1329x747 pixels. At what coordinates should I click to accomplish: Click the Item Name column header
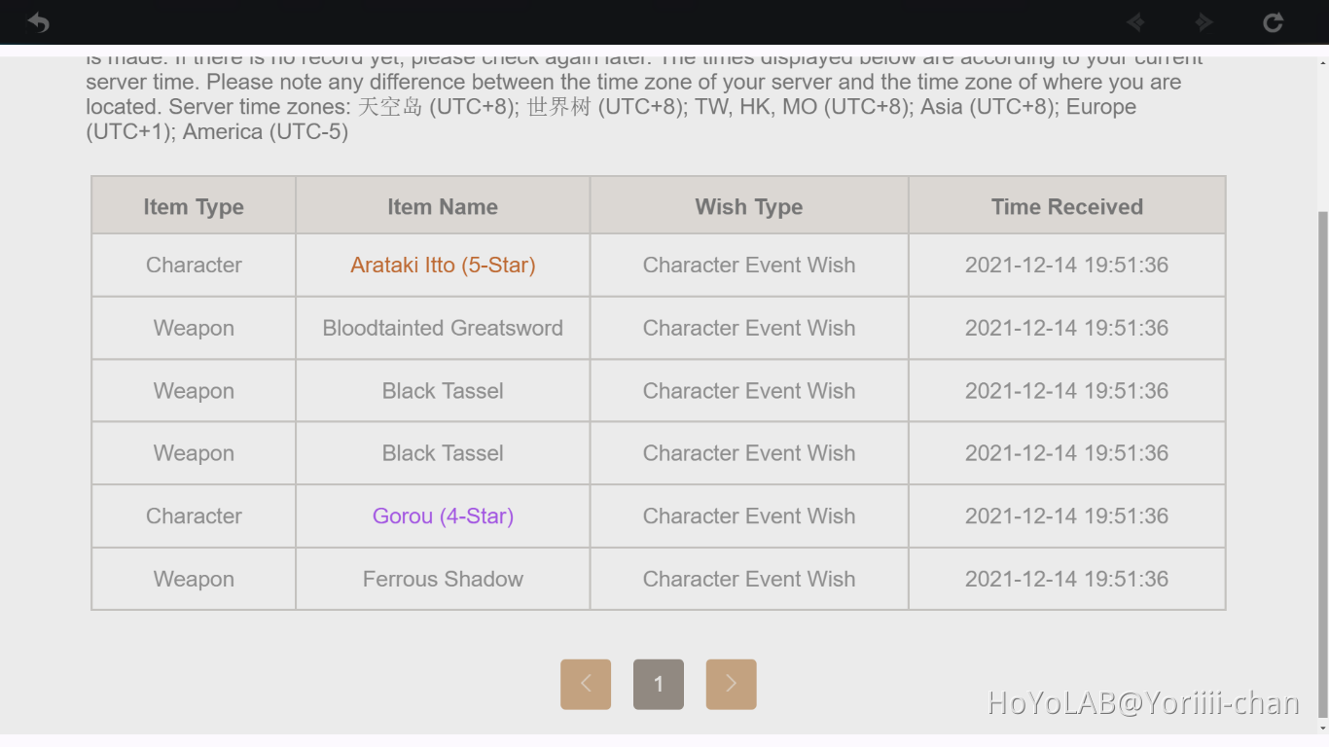tap(443, 206)
